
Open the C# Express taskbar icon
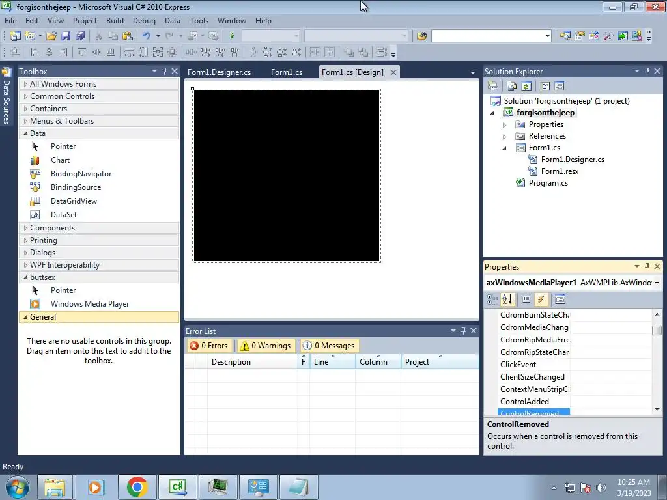(x=177, y=487)
